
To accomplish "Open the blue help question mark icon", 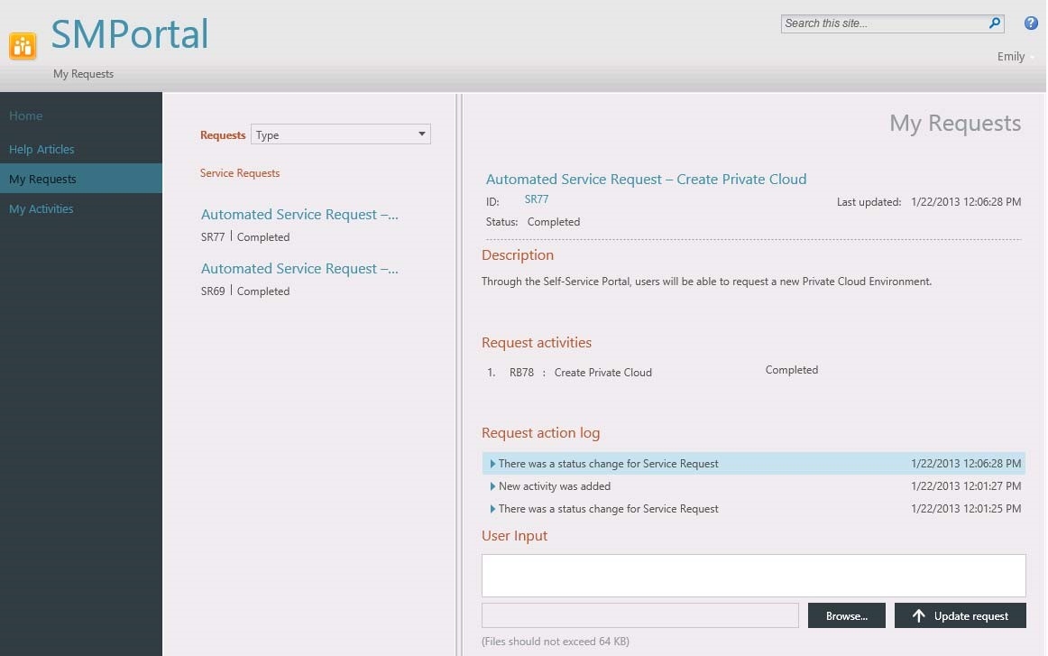I will click(1031, 23).
